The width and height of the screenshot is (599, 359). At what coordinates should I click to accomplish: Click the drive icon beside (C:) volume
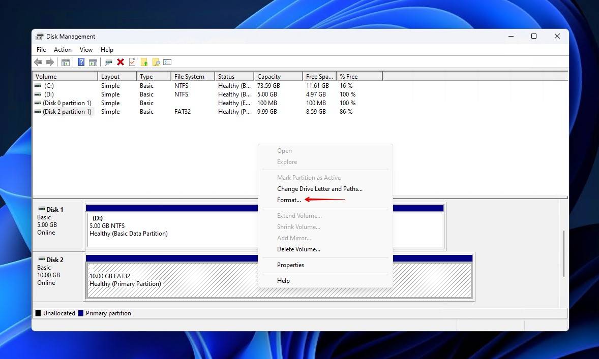[38, 86]
